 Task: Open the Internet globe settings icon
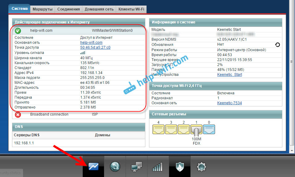click(x=115, y=167)
